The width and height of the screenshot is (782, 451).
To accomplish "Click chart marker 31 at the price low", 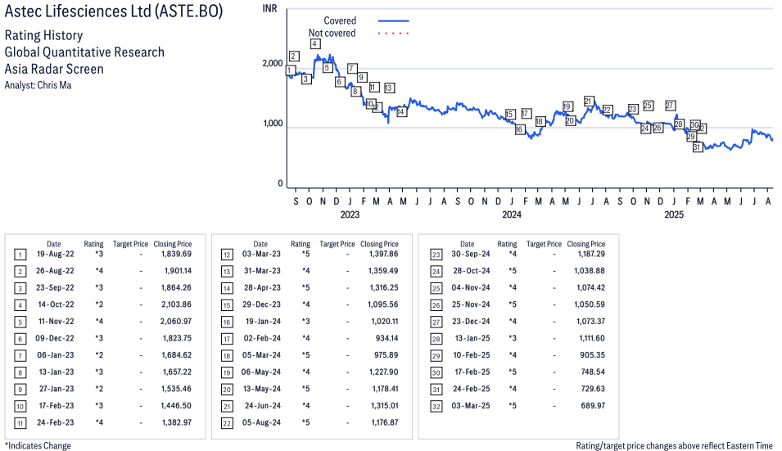I will 697,147.
